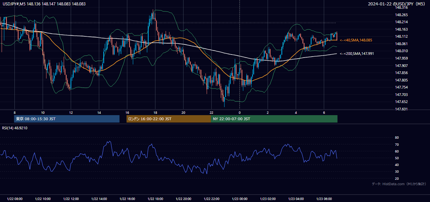Screen dimensions: 430x202
Task: Click the 40 SMA 148.085 label
Action: click(356, 40)
